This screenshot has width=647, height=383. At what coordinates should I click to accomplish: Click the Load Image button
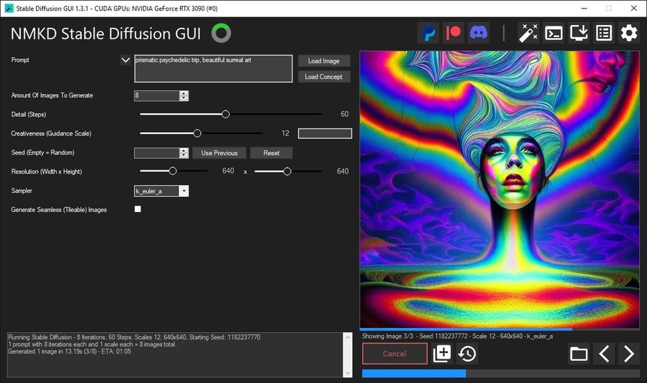pyautogui.click(x=323, y=61)
